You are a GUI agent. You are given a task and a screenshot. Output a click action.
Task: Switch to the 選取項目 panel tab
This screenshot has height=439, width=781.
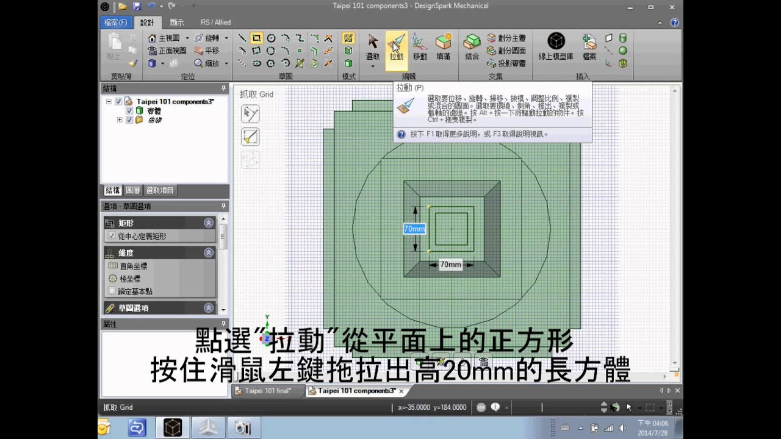(x=160, y=190)
